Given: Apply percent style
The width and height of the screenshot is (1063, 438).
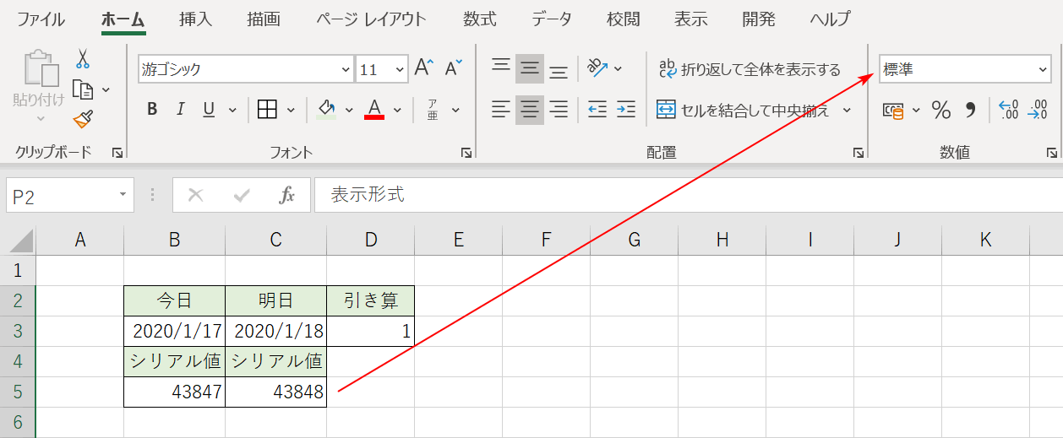Looking at the screenshot, I should pos(941,110).
